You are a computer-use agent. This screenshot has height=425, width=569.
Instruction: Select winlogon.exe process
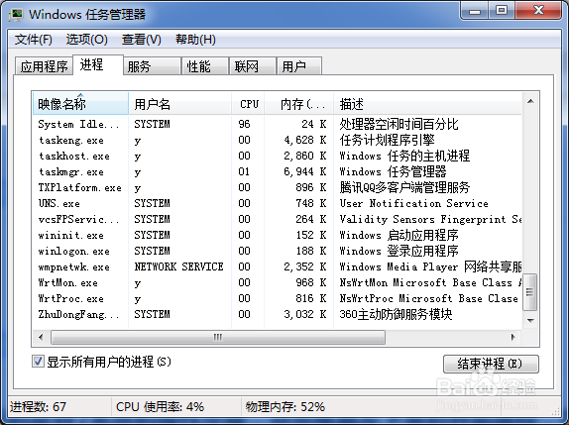pos(278,251)
